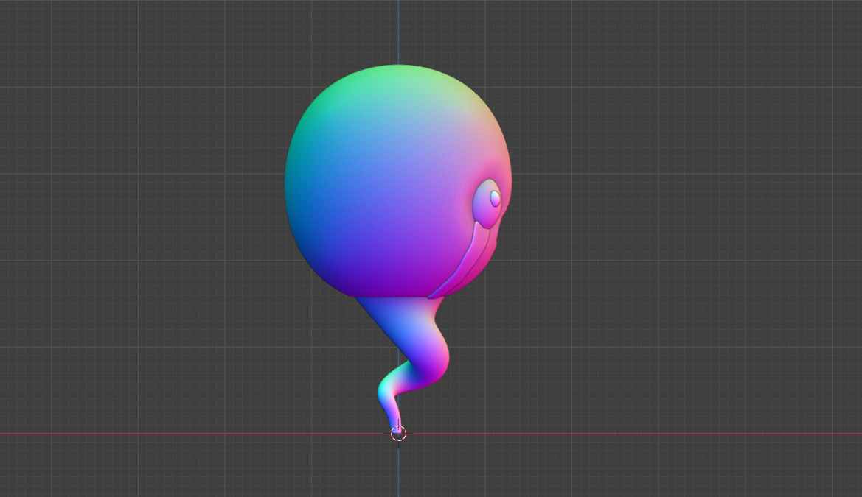Select the model's large round head
Screen dimensions: 862x497
coord(398,181)
